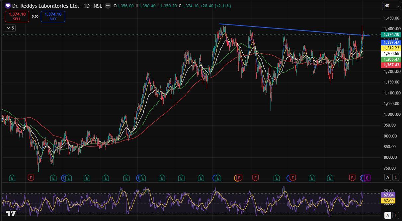Click the high value 1,390.40

tap(147, 6)
